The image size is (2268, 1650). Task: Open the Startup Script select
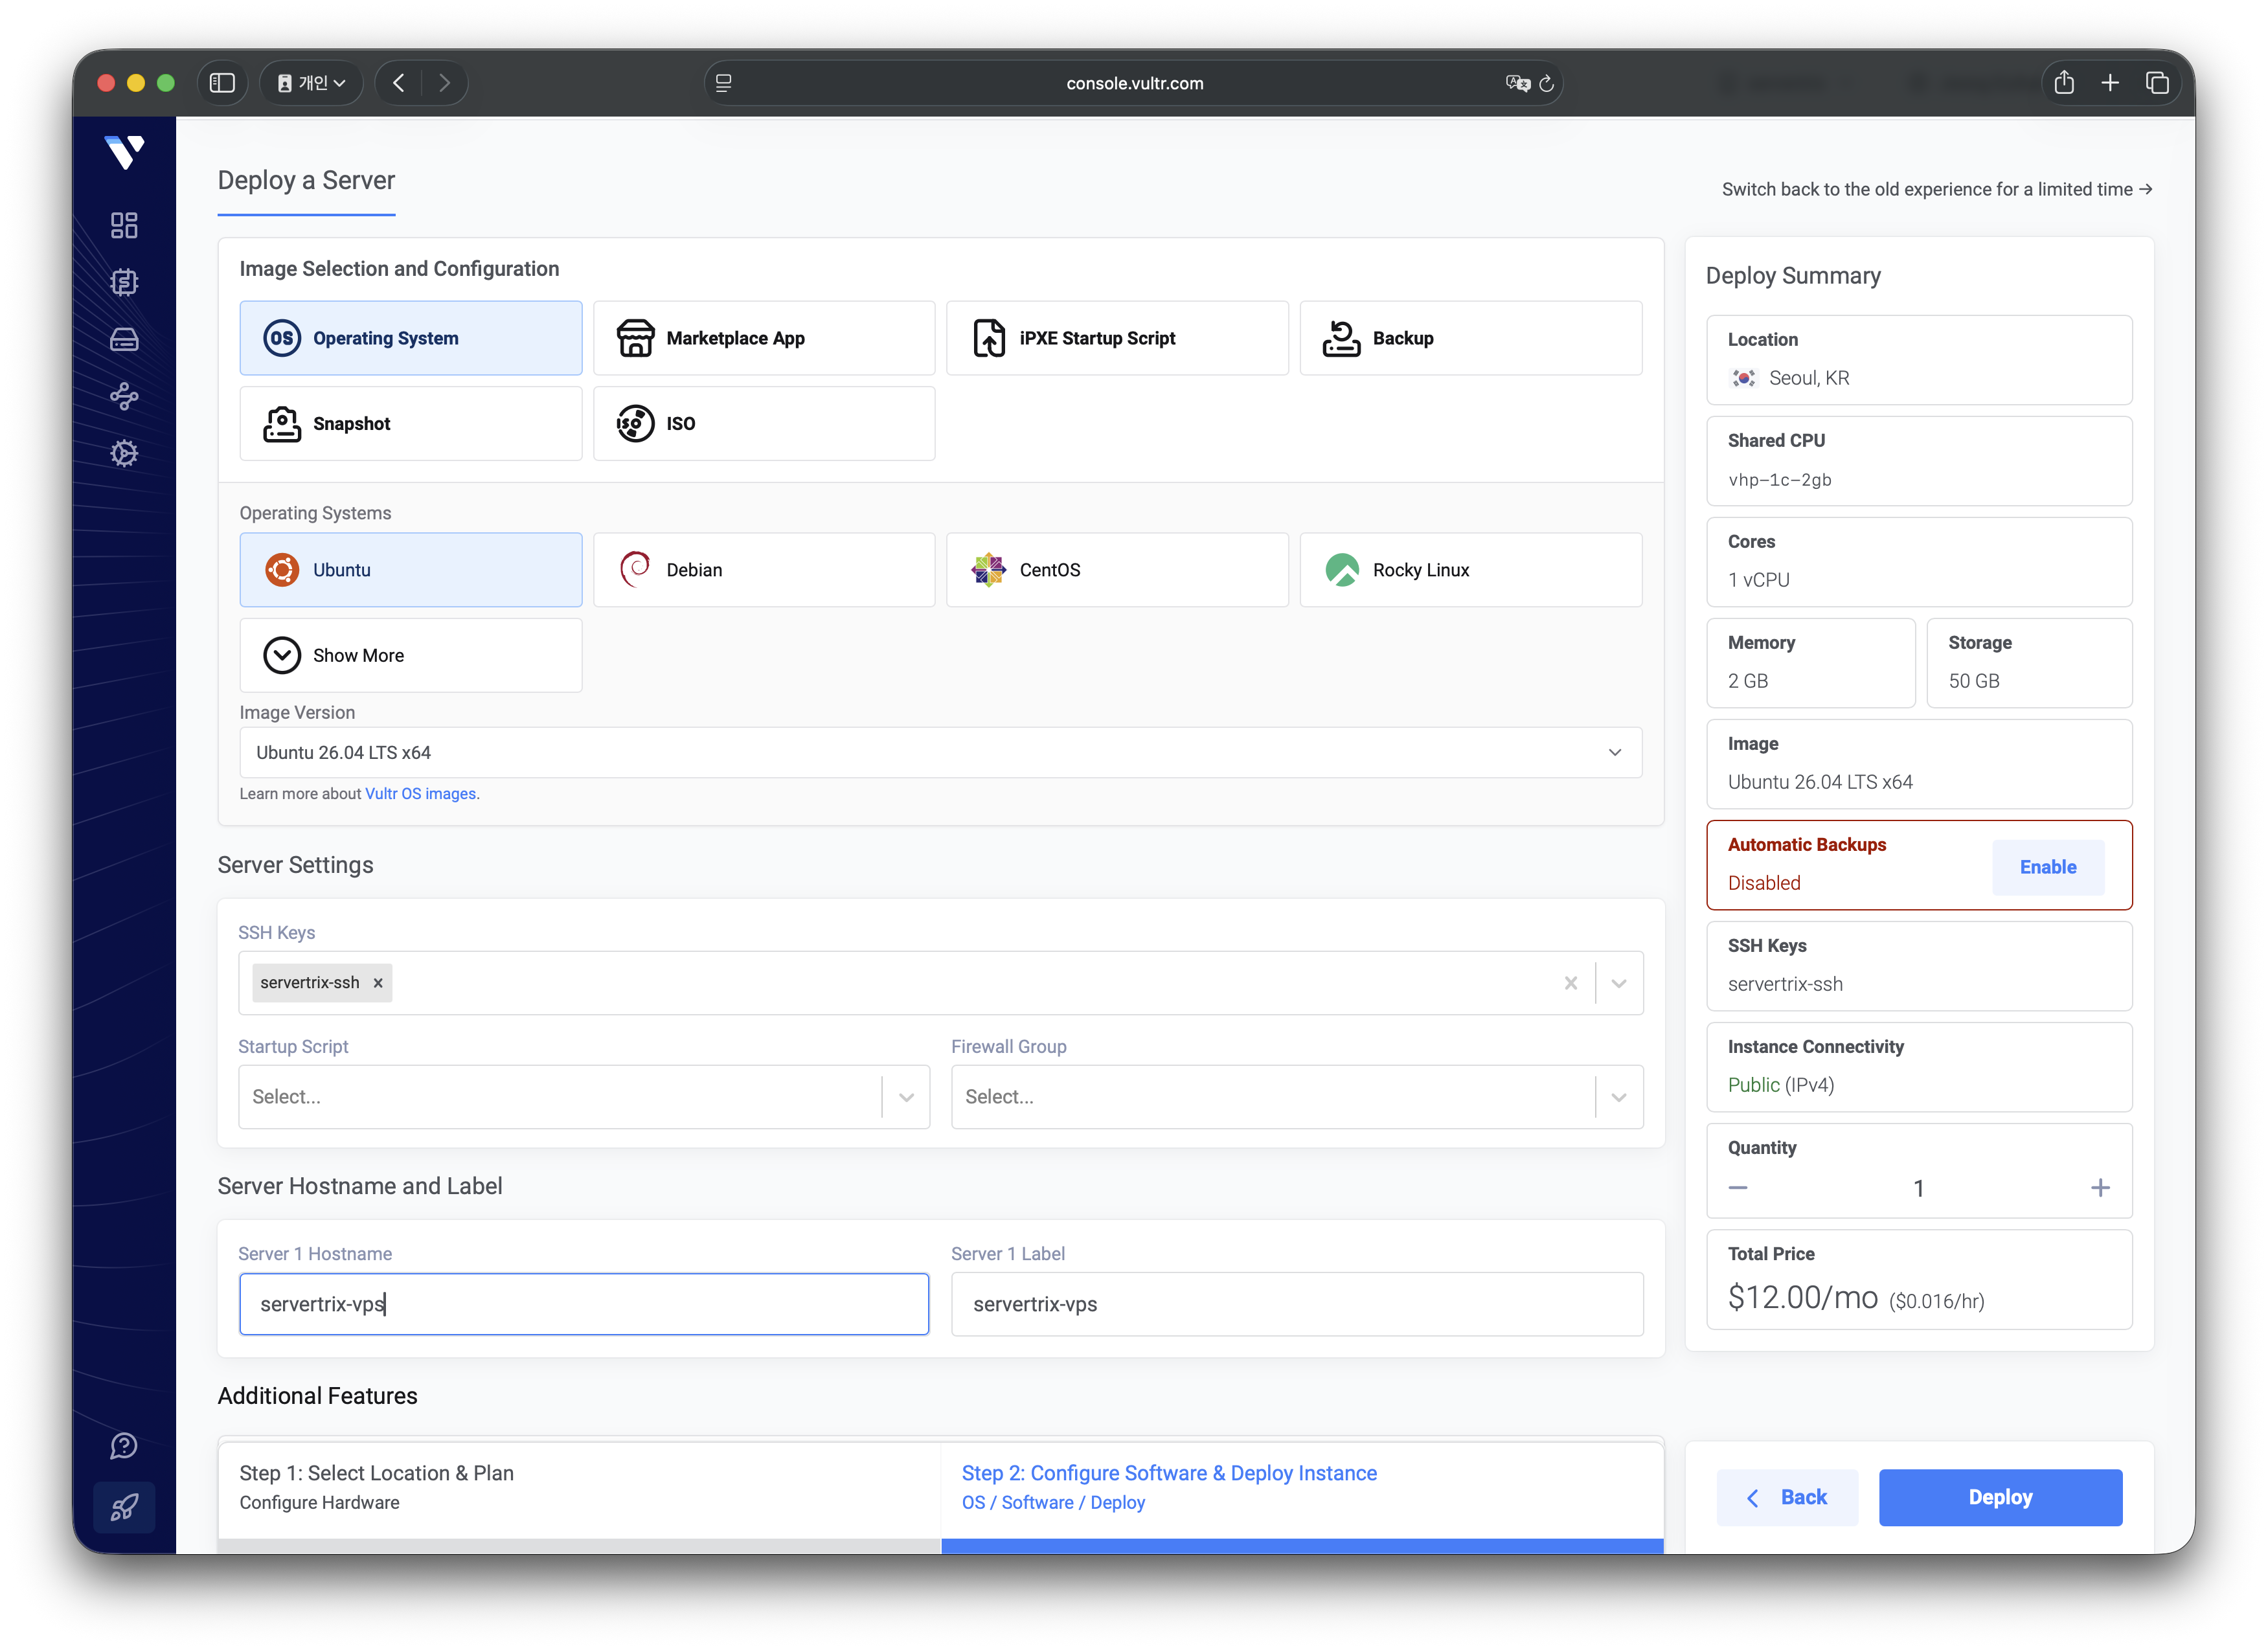pyautogui.click(x=584, y=1097)
